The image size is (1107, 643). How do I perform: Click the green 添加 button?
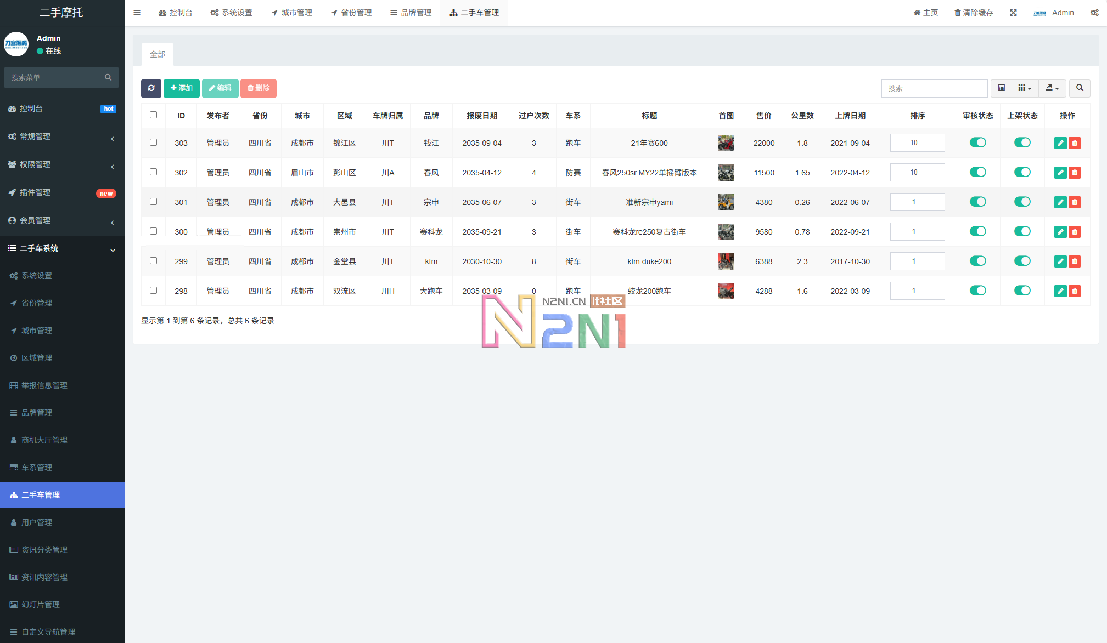[x=181, y=88]
